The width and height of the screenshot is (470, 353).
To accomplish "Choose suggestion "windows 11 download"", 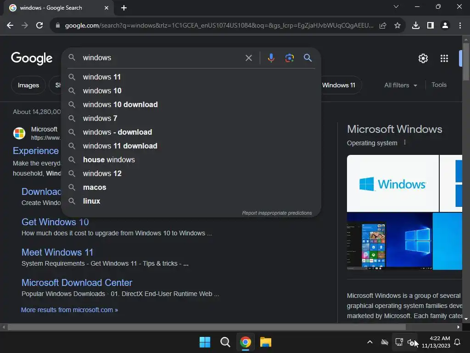I will 191,146.
